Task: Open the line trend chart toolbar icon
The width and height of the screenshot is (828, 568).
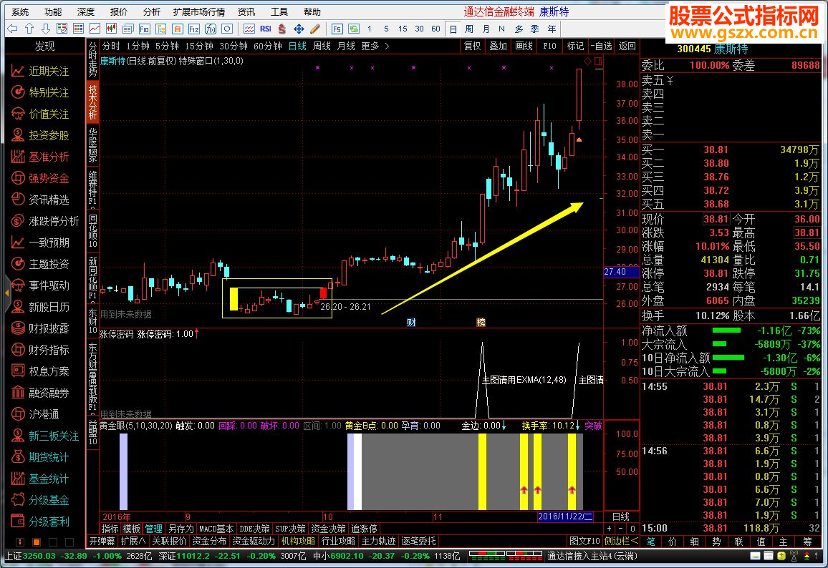Action: click(x=95, y=29)
